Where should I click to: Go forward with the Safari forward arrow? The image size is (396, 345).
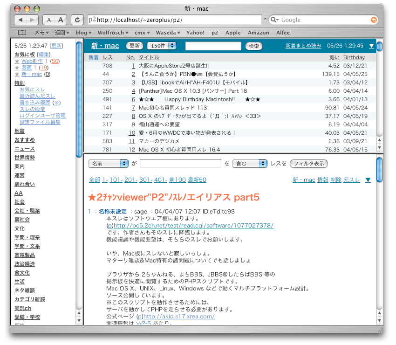[x=32, y=20]
